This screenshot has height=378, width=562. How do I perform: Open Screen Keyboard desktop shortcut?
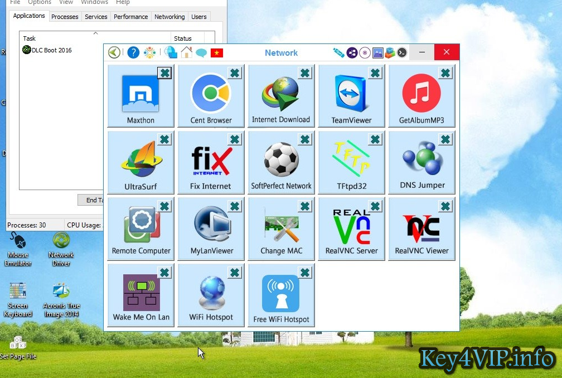(18, 300)
